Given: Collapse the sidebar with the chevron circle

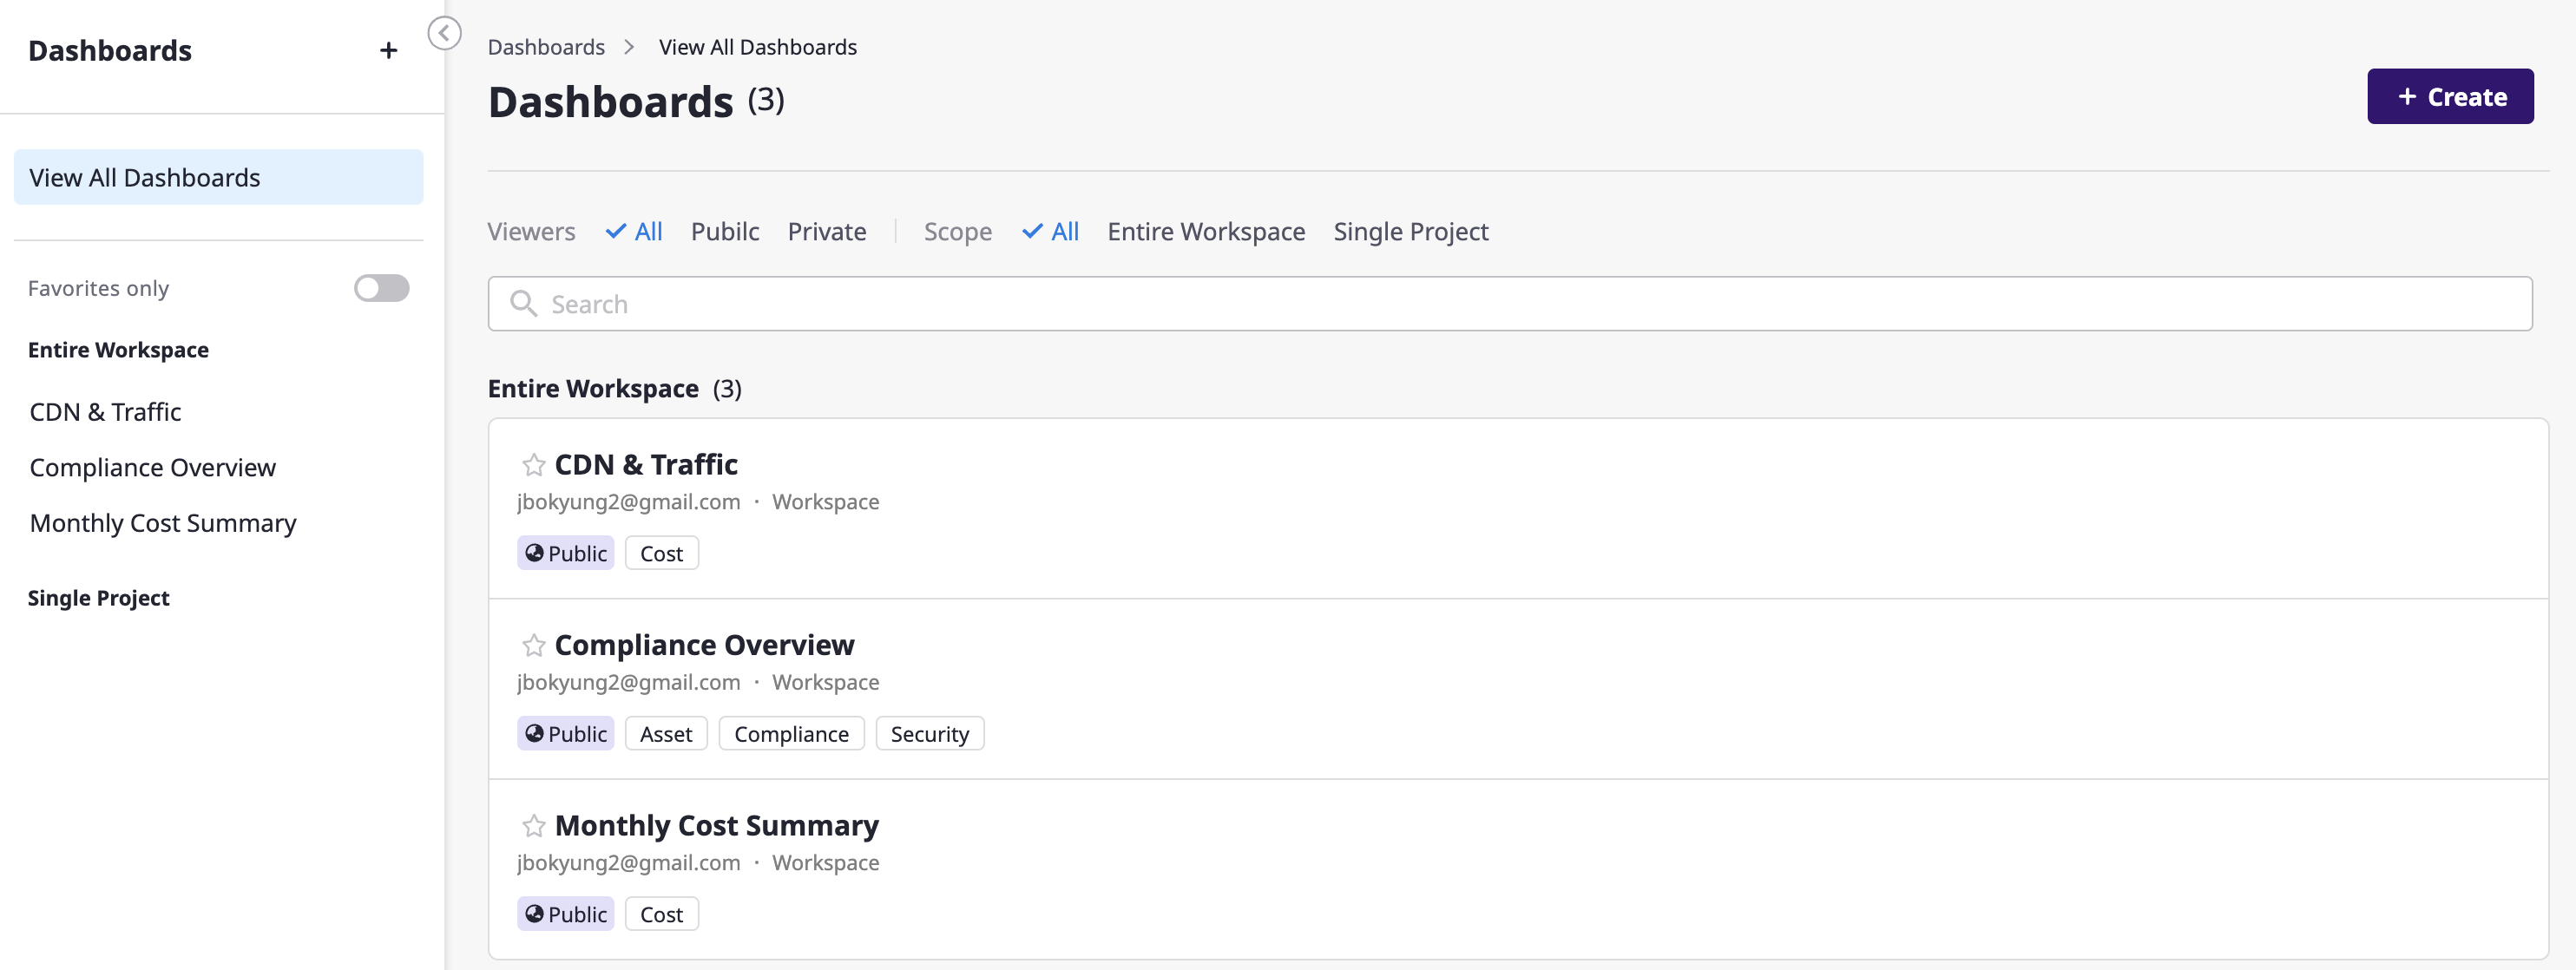Looking at the screenshot, I should [444, 33].
